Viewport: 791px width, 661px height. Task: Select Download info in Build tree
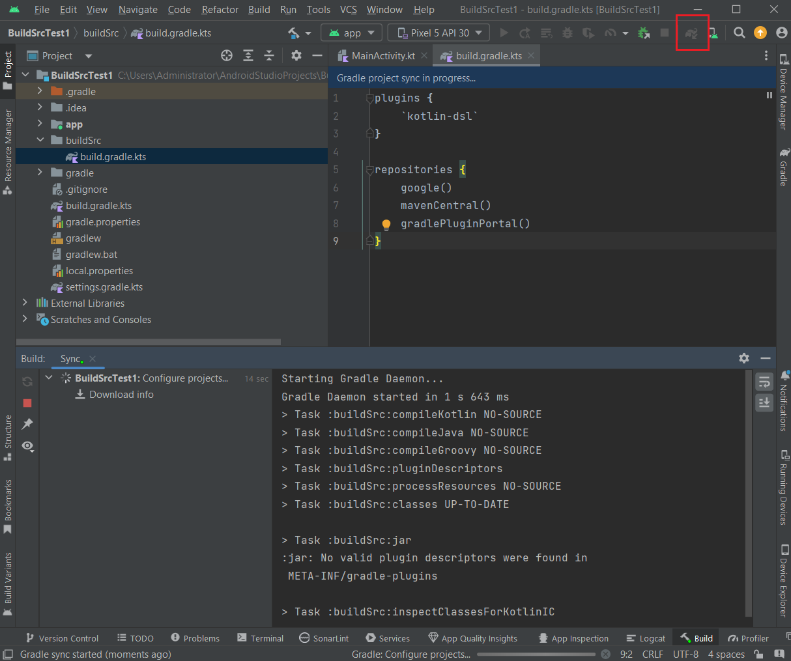pyautogui.click(x=121, y=395)
